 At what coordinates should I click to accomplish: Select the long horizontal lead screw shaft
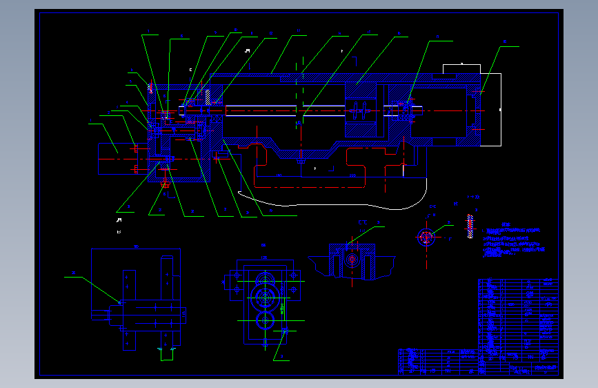point(301,110)
